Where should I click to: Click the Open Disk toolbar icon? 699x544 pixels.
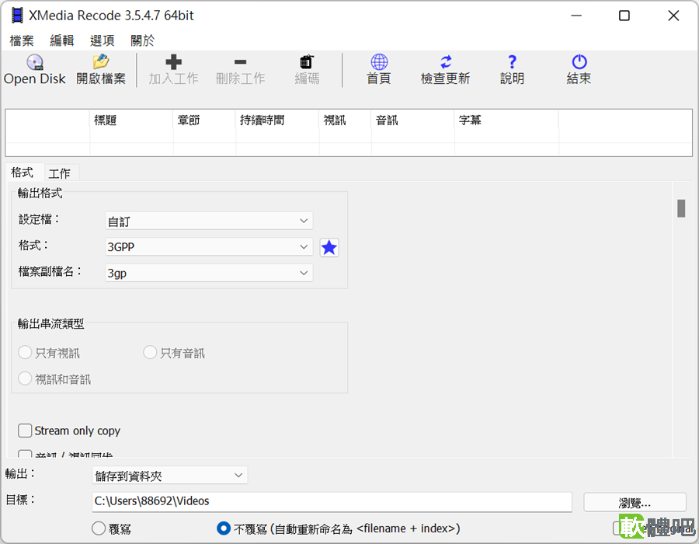[x=35, y=62]
